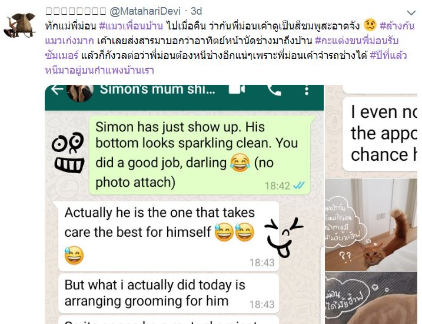Tap the WhatsApp back arrow icon
The image size is (422, 324).
click(57, 90)
